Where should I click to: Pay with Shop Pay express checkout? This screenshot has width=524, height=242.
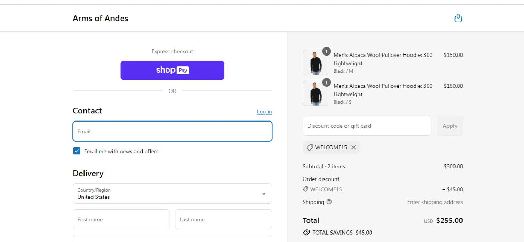172,70
